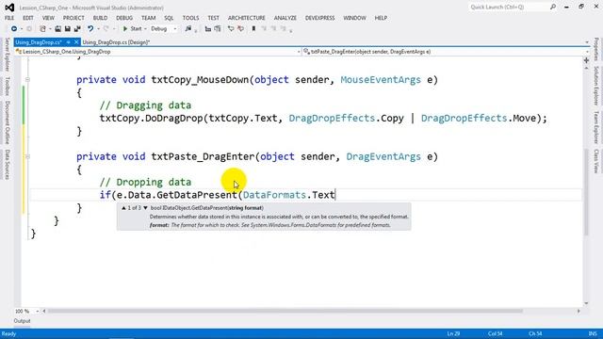Click the Find in Files toolbar icon

188,29
